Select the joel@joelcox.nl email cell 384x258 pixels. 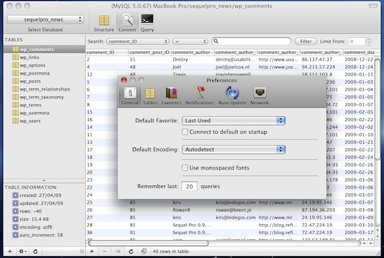(x=235, y=67)
